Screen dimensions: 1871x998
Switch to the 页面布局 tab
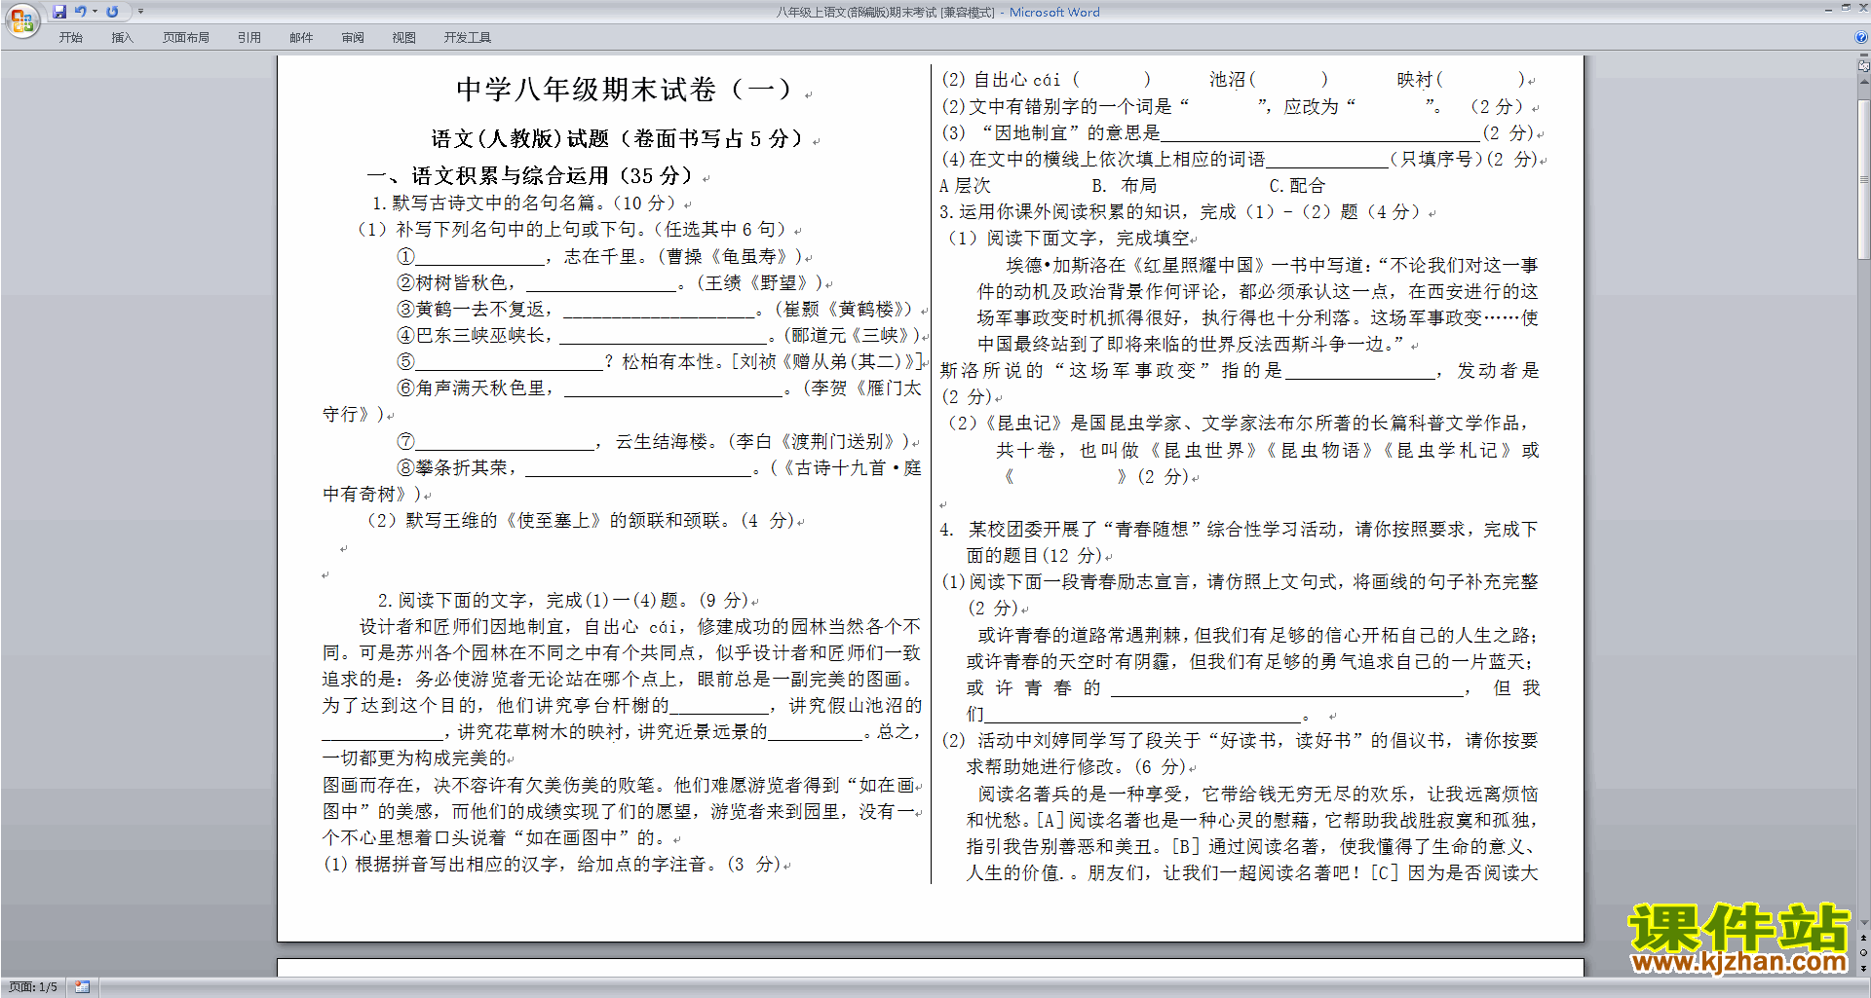point(186,38)
